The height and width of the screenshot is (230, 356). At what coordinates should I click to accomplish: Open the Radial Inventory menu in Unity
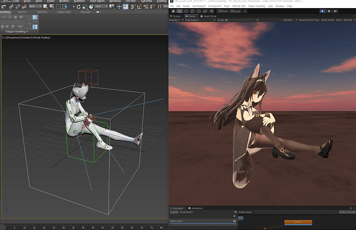click(x=256, y=6)
